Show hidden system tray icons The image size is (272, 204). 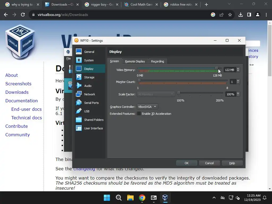[x=214, y=198]
